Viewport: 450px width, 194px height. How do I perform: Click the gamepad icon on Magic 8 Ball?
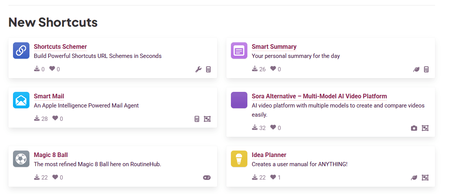pos(206,178)
